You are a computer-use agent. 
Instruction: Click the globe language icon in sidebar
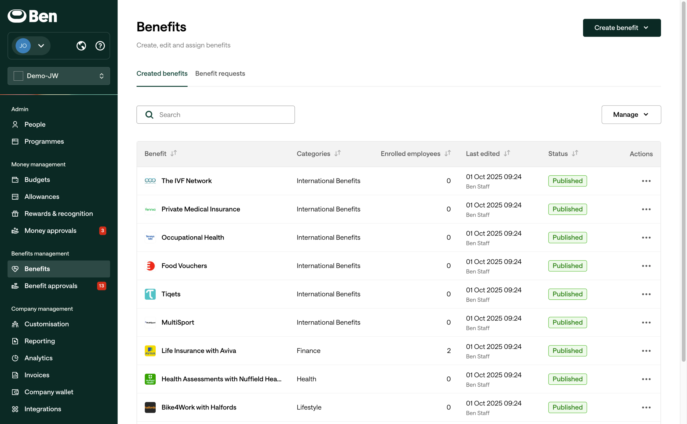tap(81, 46)
